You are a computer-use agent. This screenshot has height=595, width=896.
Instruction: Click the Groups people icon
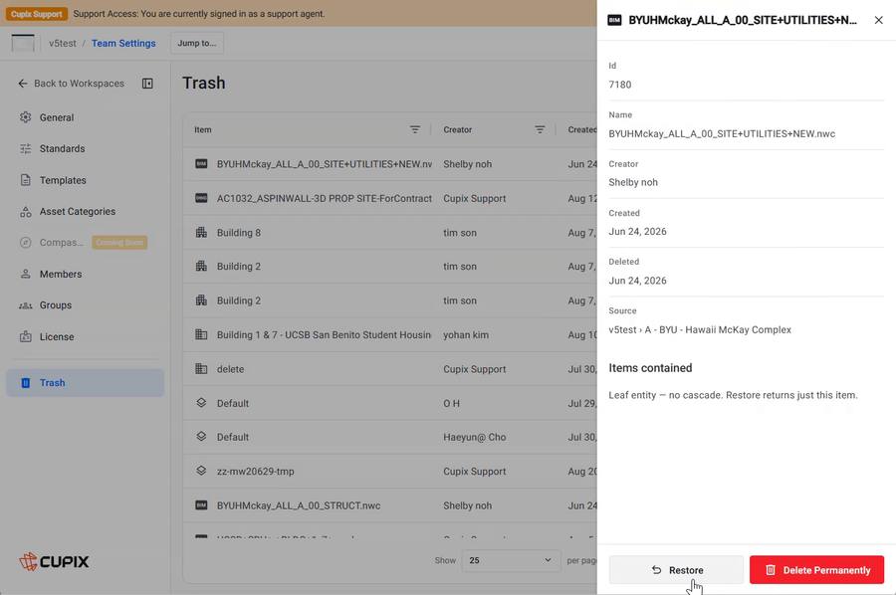(25, 305)
